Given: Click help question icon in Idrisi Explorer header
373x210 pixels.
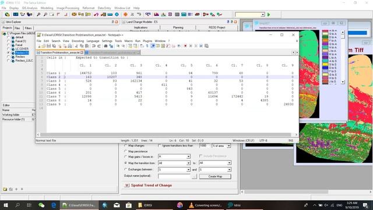Looking at the screenshot, I should tap(112, 22).
